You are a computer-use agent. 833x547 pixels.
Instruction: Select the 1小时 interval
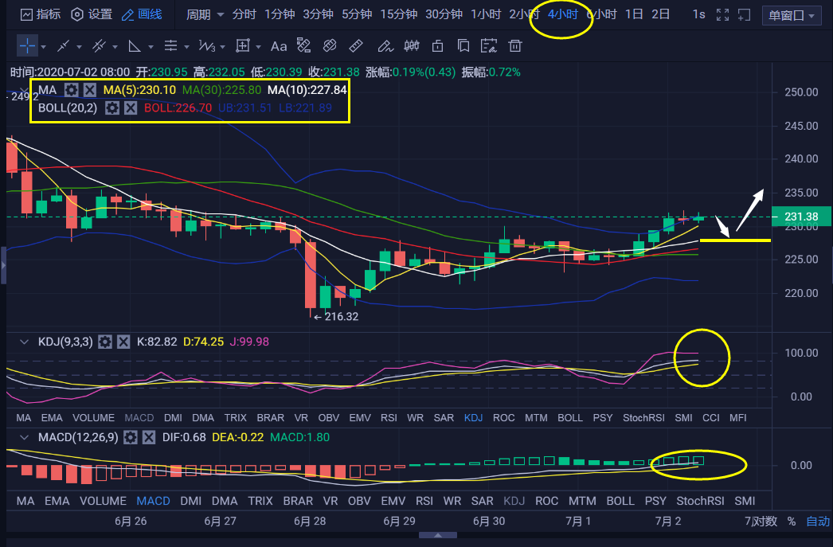click(486, 14)
